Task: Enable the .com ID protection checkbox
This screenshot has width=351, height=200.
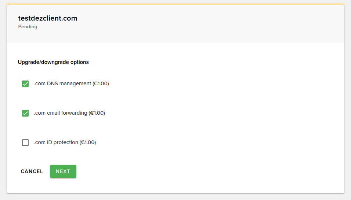Action: [x=25, y=143]
